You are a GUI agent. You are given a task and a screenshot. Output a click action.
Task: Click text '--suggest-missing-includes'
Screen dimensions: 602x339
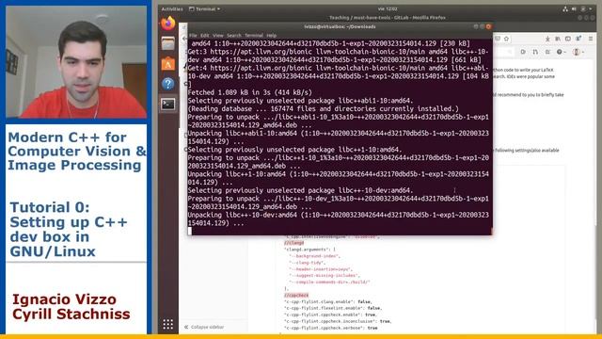coord(325,276)
